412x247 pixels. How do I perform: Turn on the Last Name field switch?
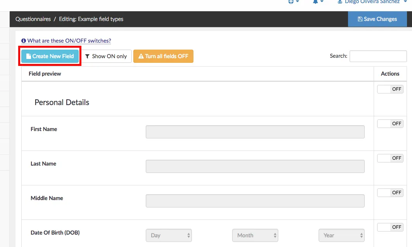point(390,158)
